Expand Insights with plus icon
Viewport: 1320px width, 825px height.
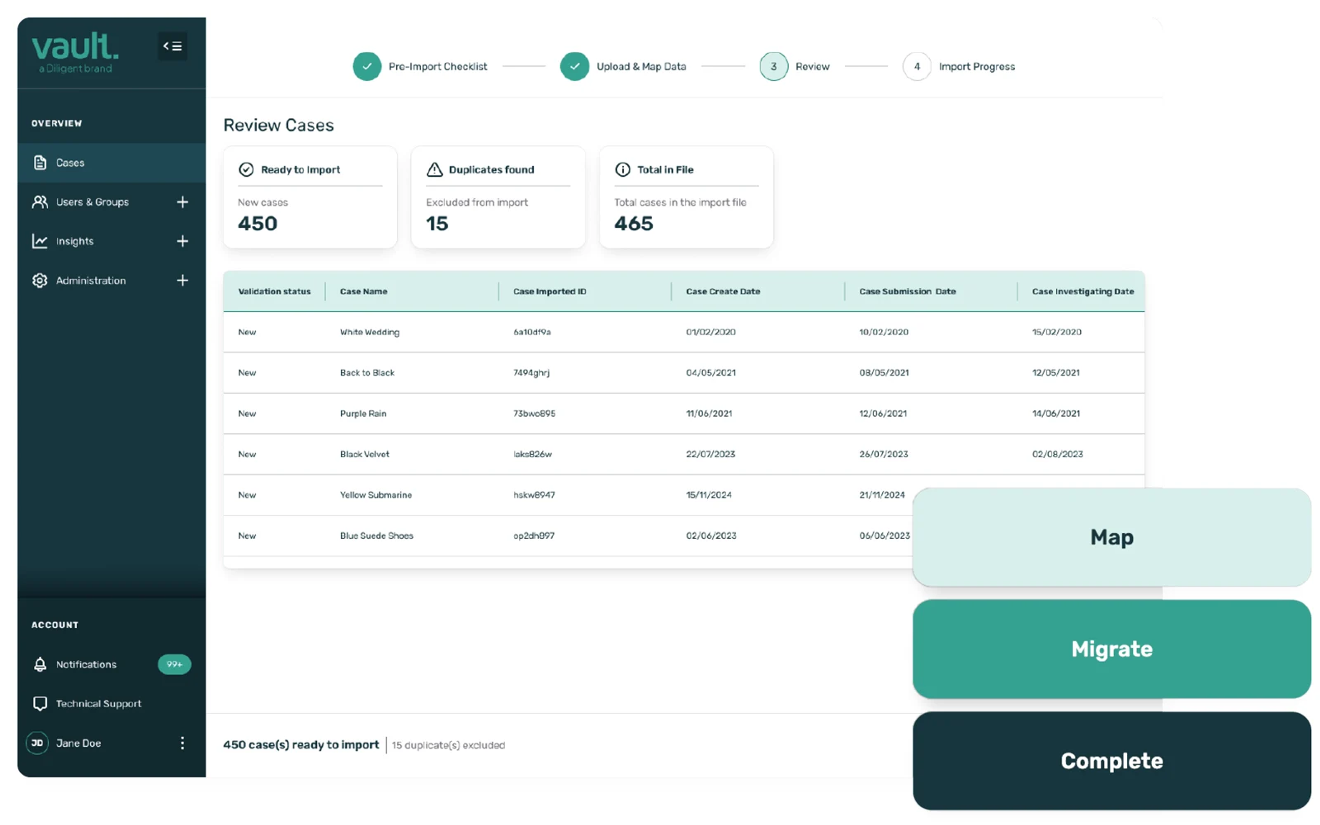tap(182, 241)
